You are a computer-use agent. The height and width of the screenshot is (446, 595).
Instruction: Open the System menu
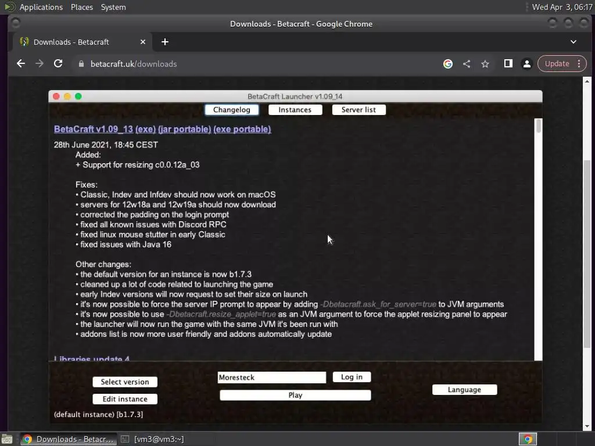pos(113,7)
